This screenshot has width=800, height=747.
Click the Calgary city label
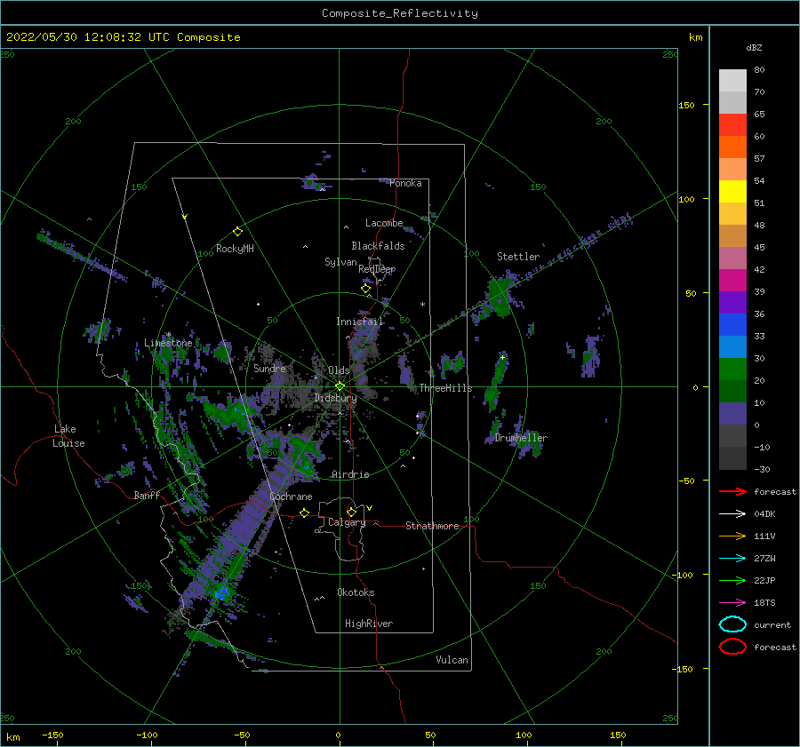point(347,522)
